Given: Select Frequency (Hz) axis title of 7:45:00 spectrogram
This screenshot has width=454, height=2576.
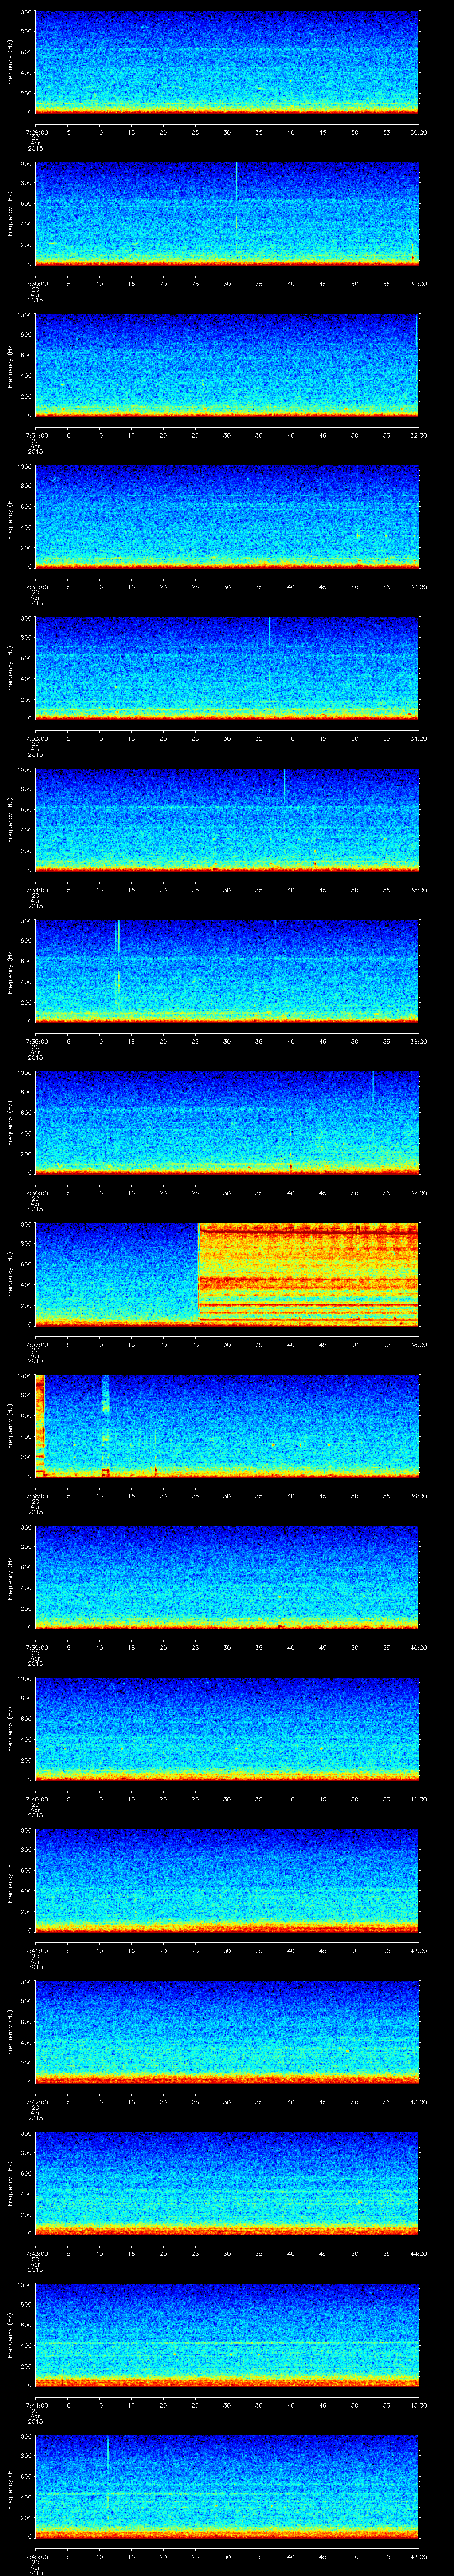Looking at the screenshot, I should pos(10,2486).
